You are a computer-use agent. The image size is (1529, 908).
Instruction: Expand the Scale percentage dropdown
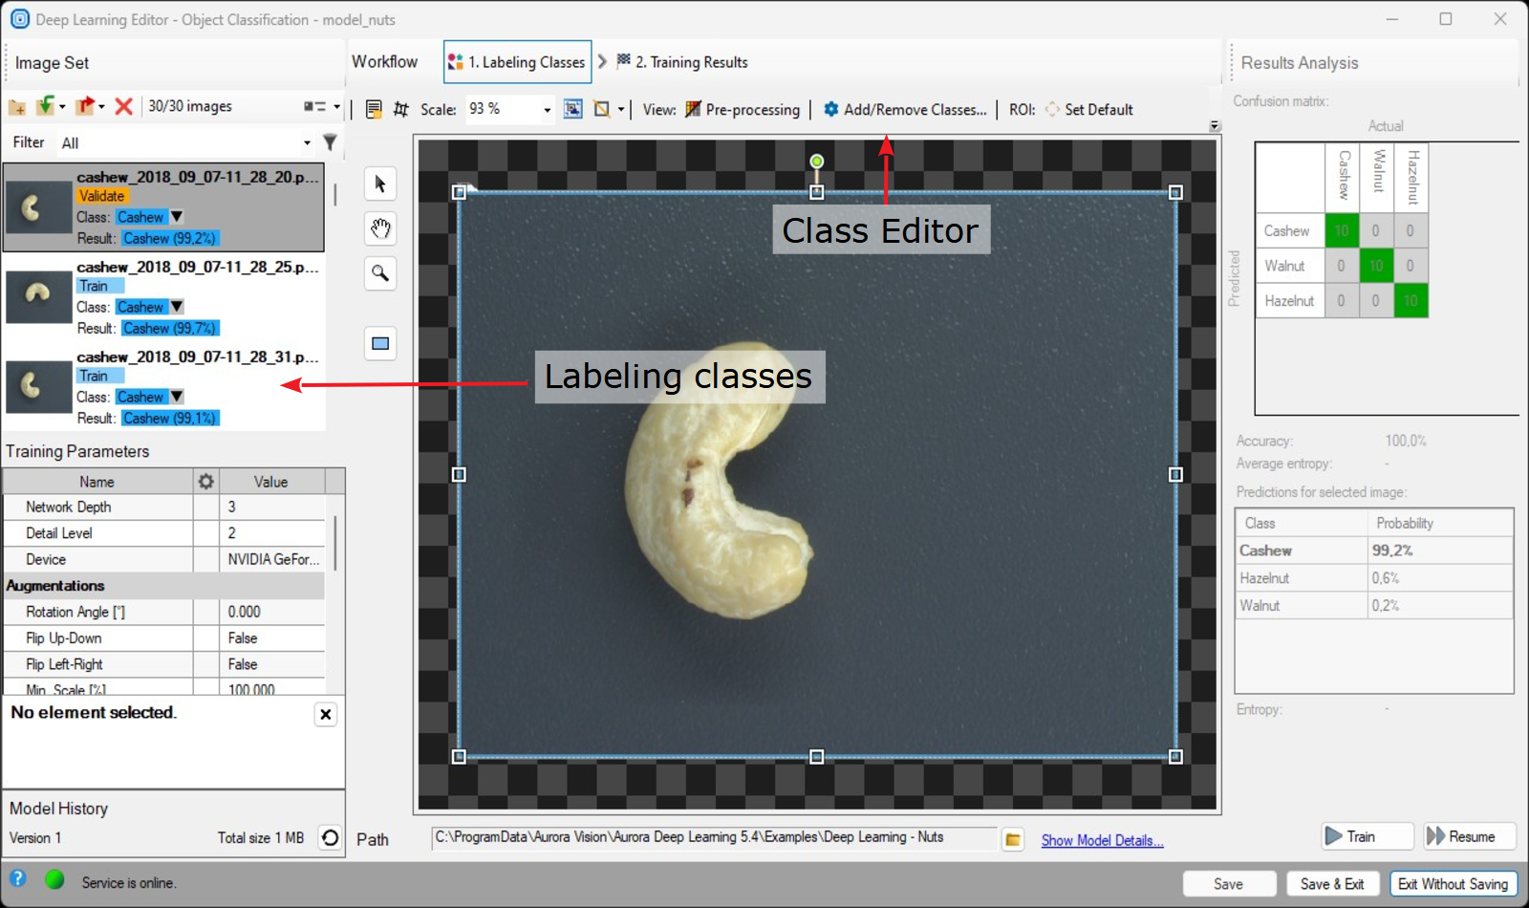pyautogui.click(x=547, y=110)
